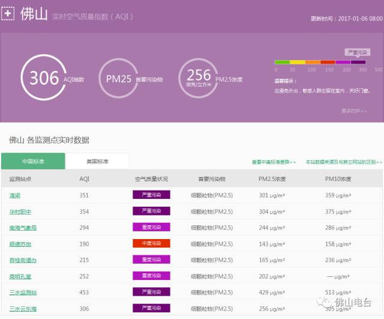Click the 513 μg/m³ PM10 value
384x319 pixels.
pos(338,293)
